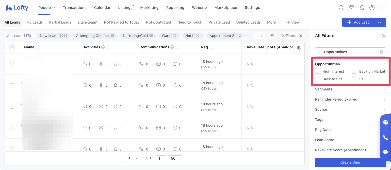Open the Deleted Leads tab

tap(248, 22)
